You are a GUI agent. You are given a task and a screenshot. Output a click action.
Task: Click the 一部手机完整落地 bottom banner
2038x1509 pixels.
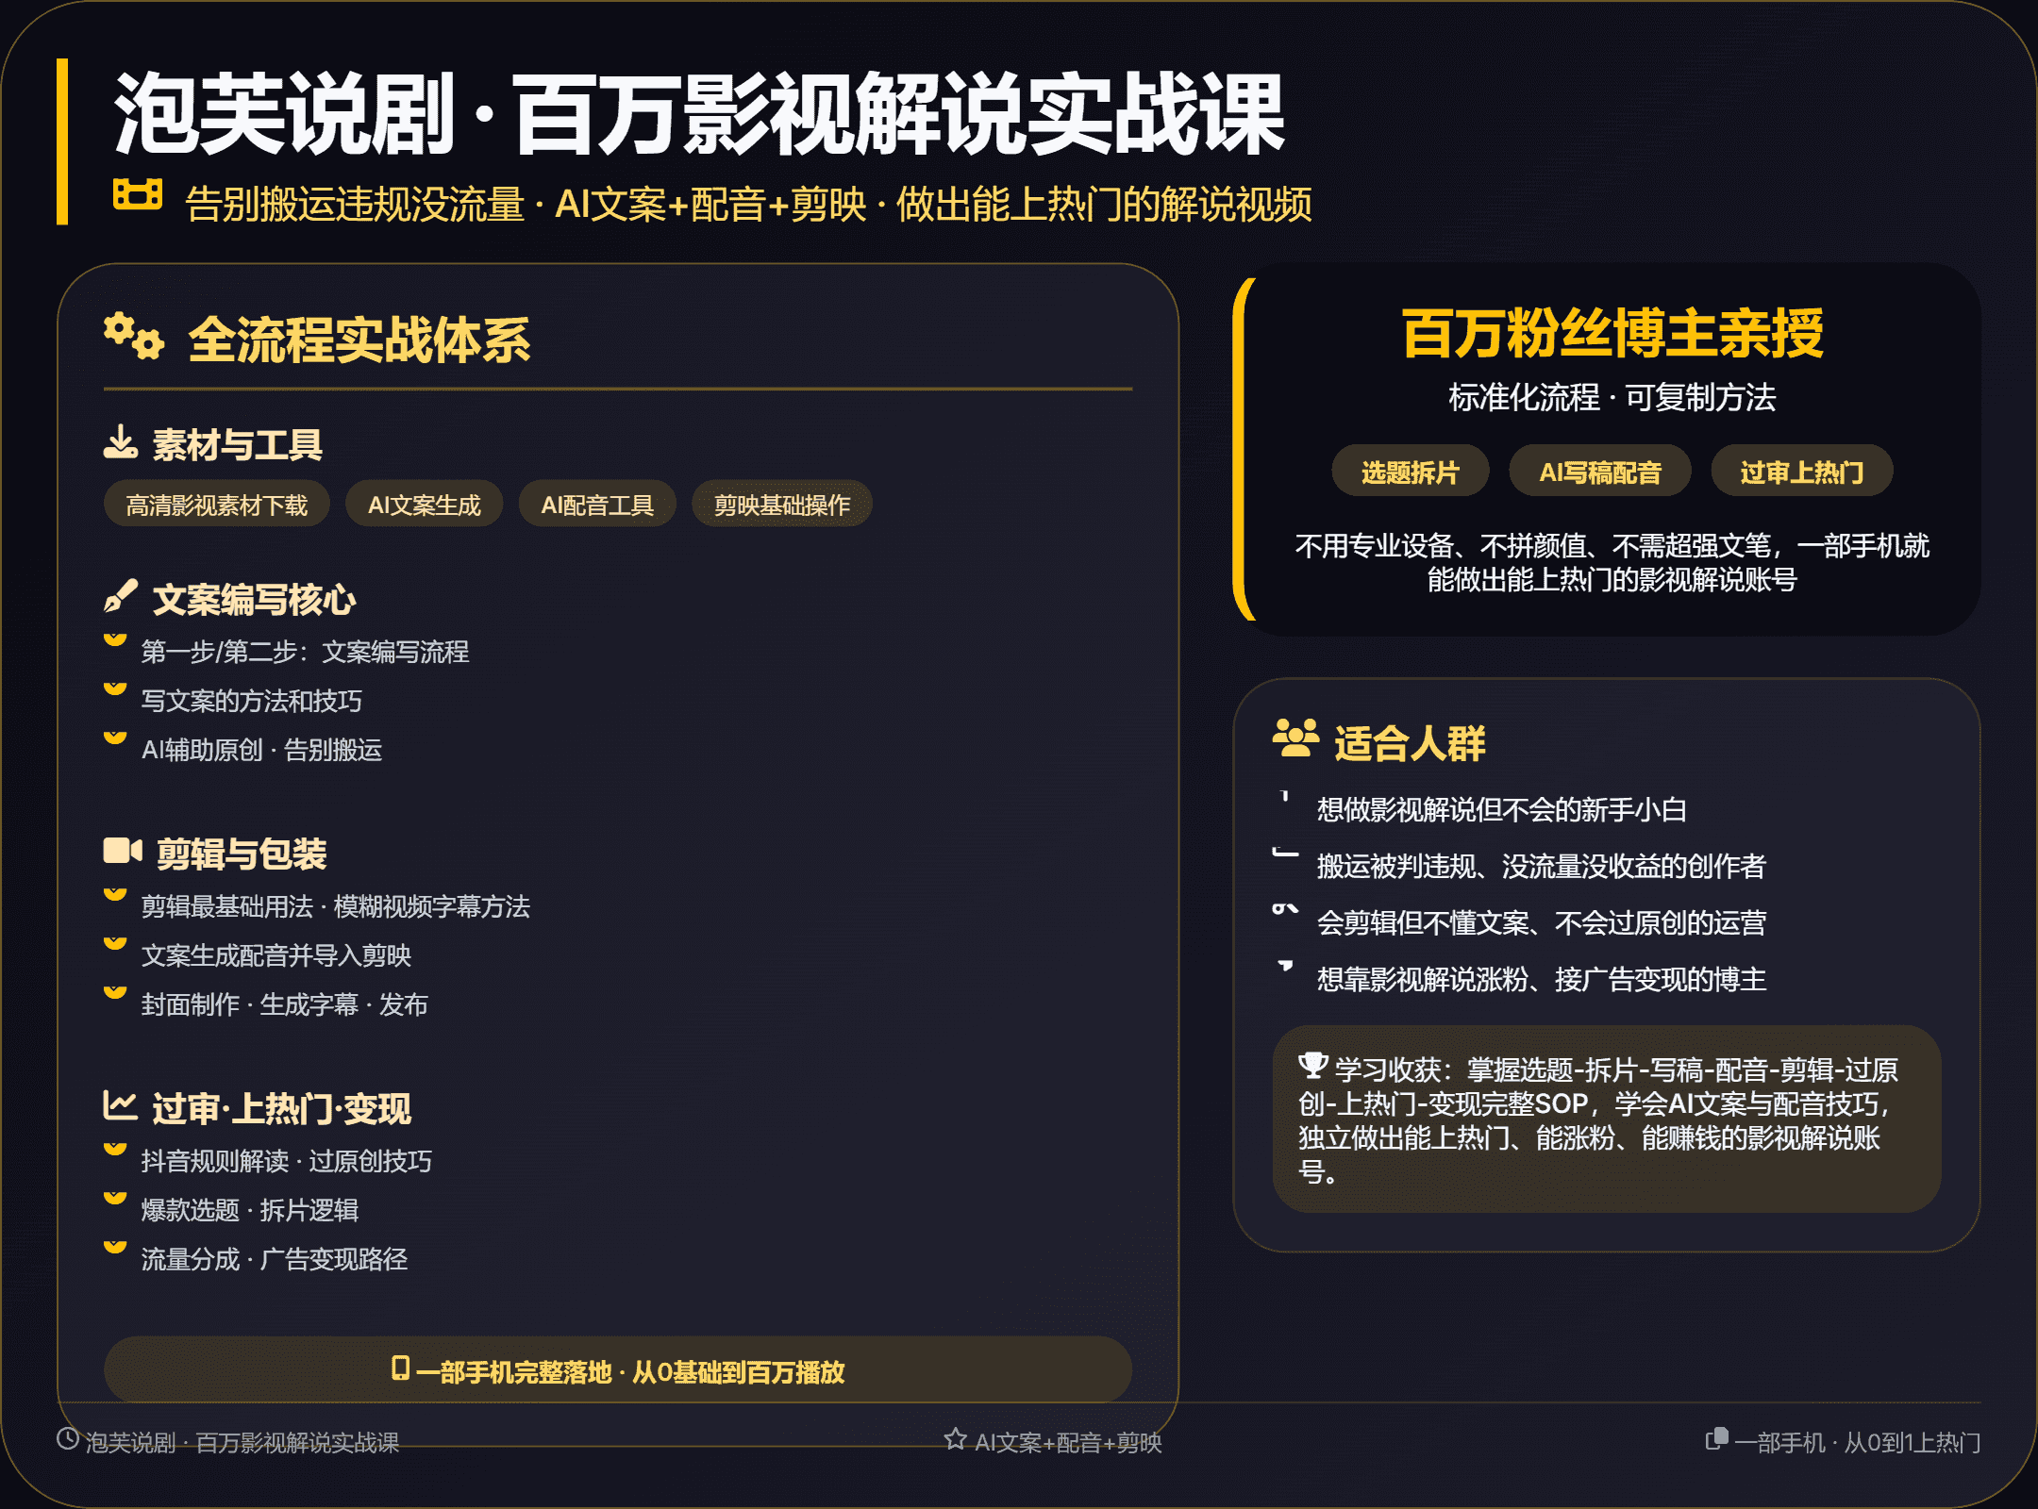coord(618,1370)
